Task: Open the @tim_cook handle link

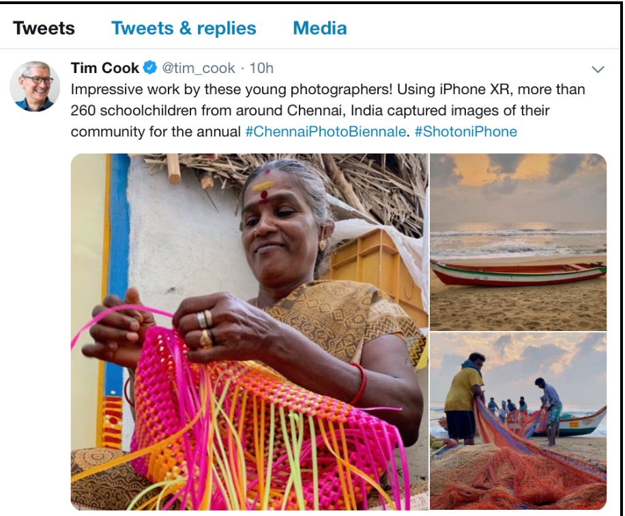Action: coord(199,68)
